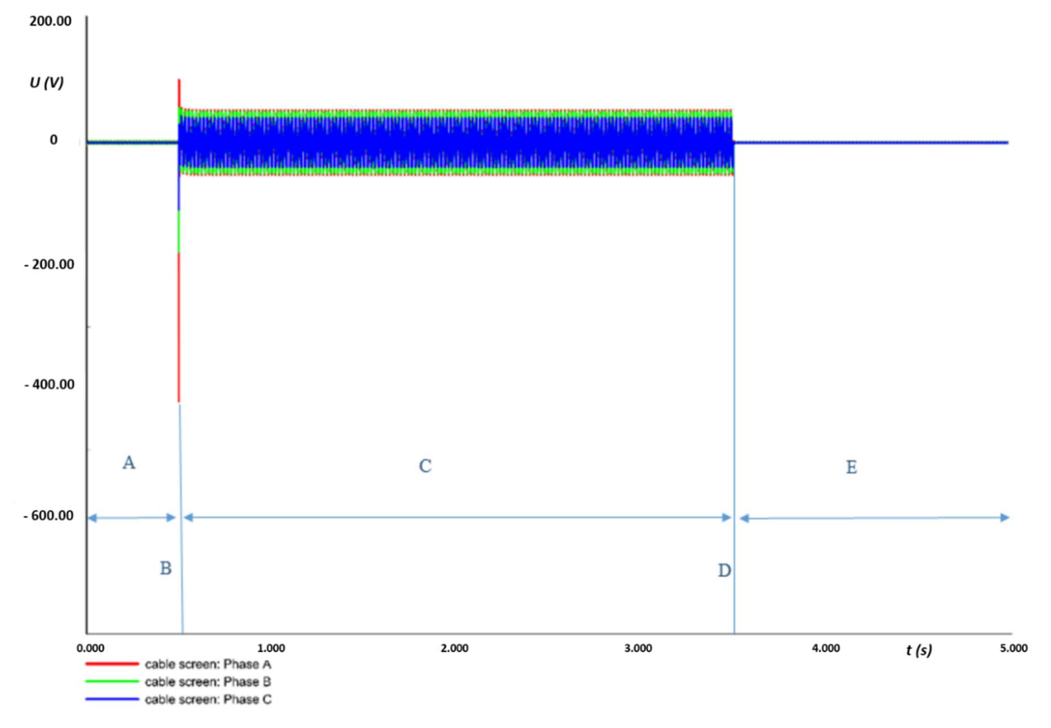Click the 'cable screen: Phase C' legend label

click(x=208, y=699)
